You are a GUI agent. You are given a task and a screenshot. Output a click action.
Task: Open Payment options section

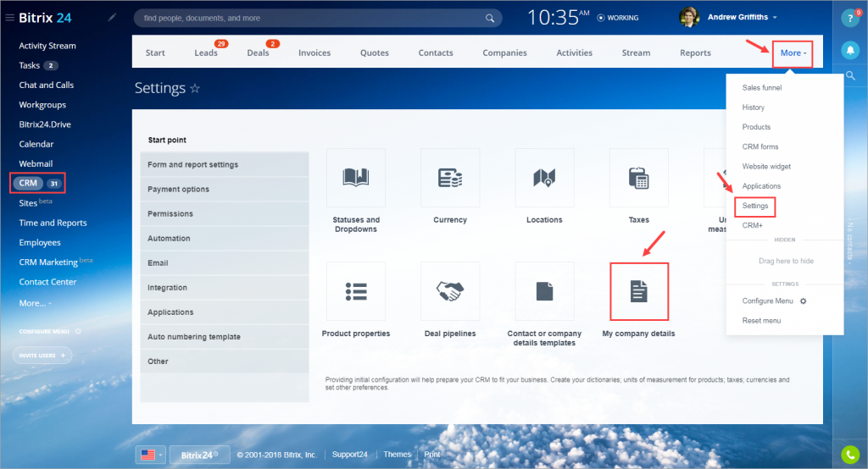tap(224, 189)
